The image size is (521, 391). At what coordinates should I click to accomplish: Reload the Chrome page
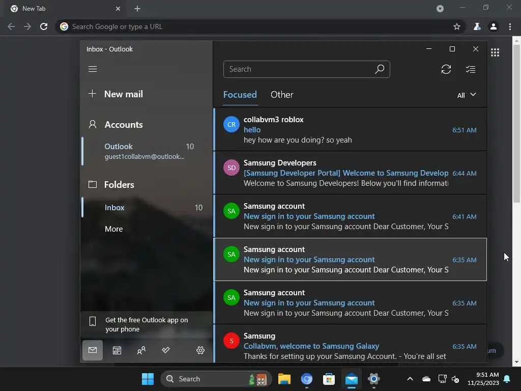pos(44,26)
